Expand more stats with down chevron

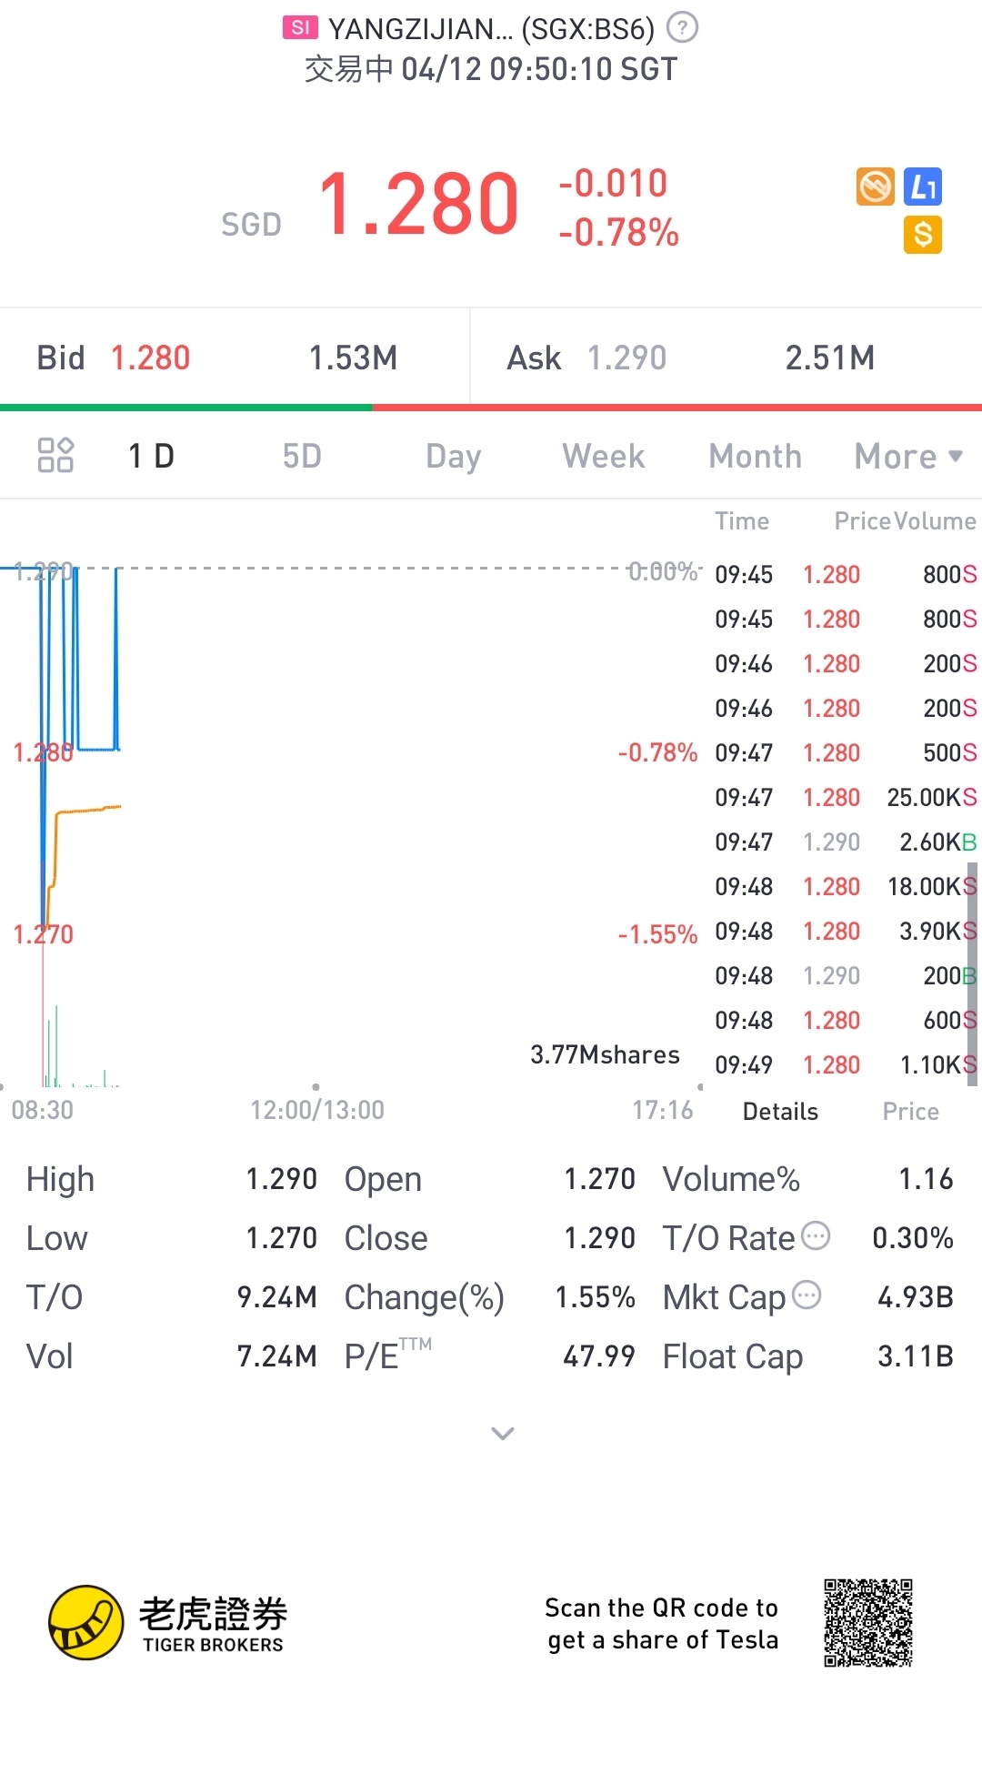[x=503, y=1434]
